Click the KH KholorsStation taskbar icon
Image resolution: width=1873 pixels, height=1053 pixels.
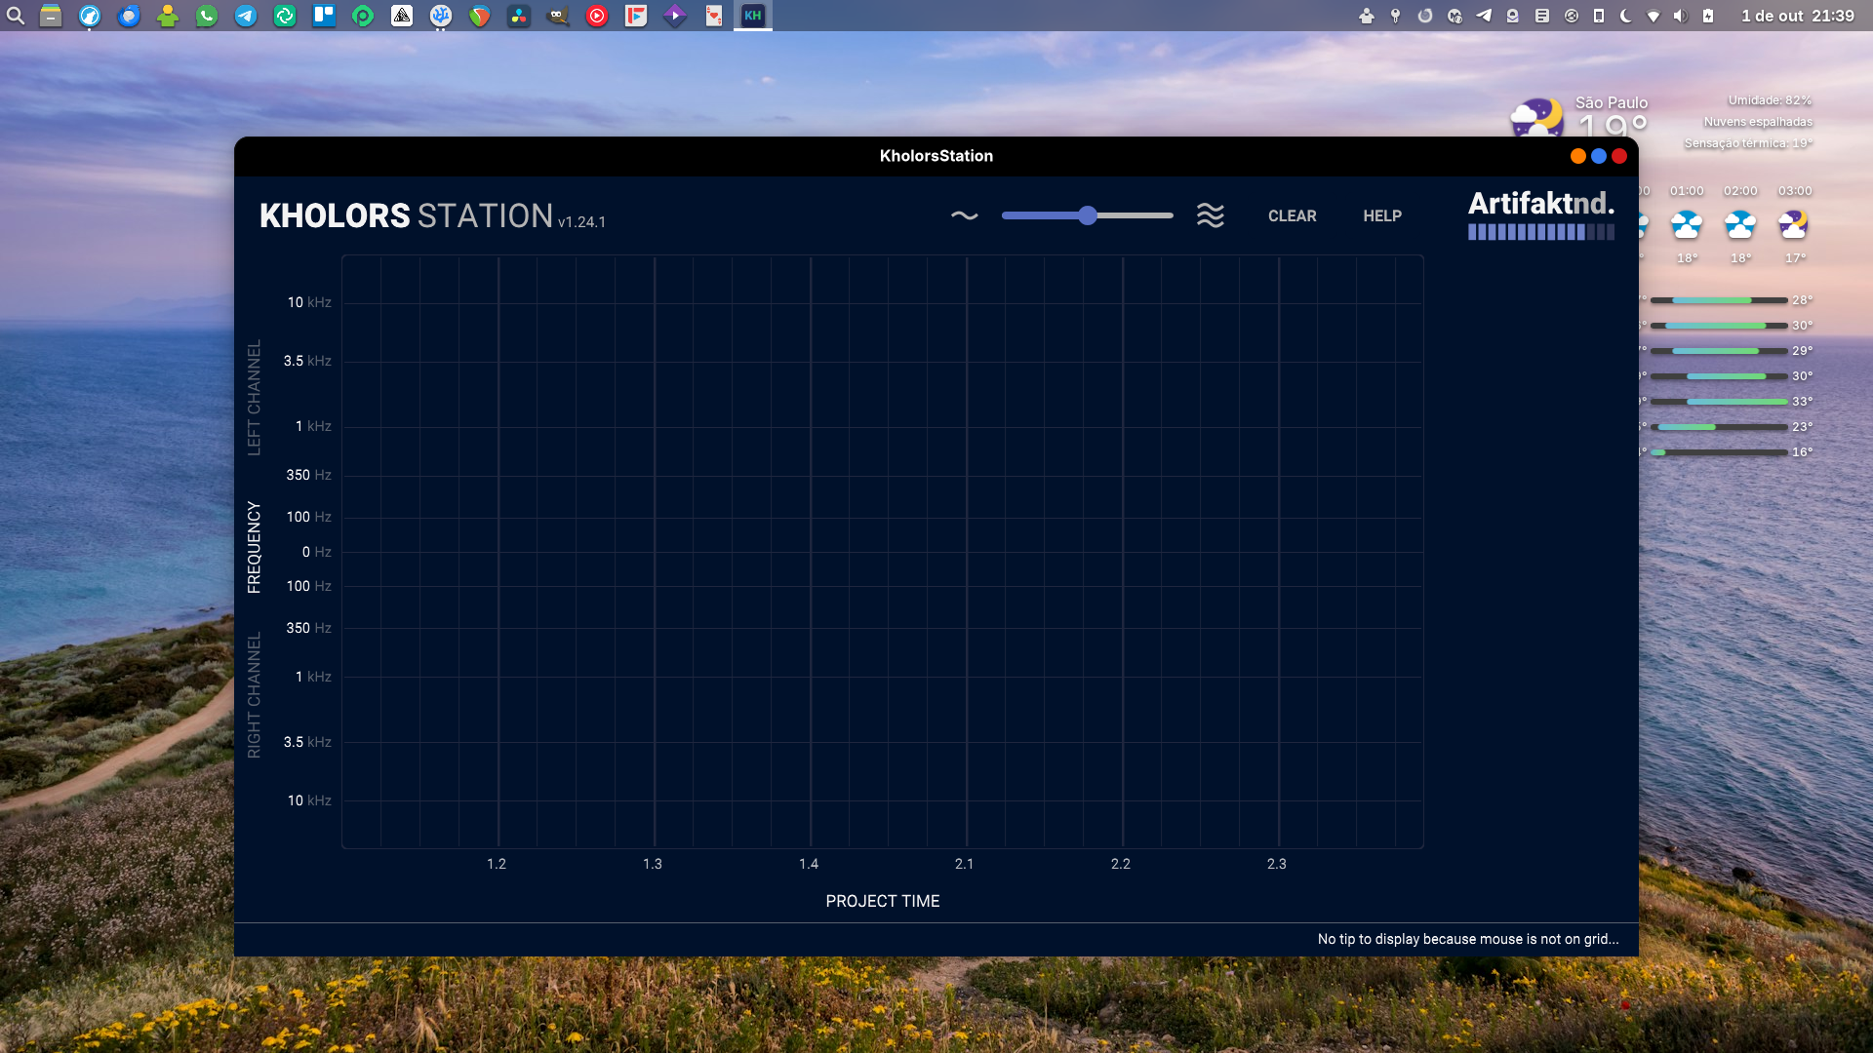(x=753, y=16)
